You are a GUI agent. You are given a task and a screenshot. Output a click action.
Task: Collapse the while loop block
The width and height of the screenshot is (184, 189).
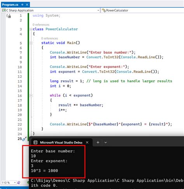[31, 96]
